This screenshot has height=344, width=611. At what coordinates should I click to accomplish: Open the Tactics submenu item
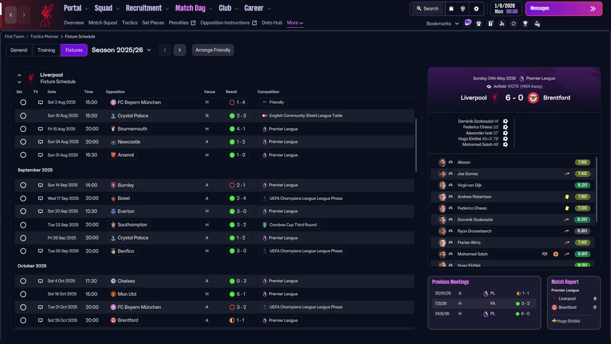tap(129, 23)
